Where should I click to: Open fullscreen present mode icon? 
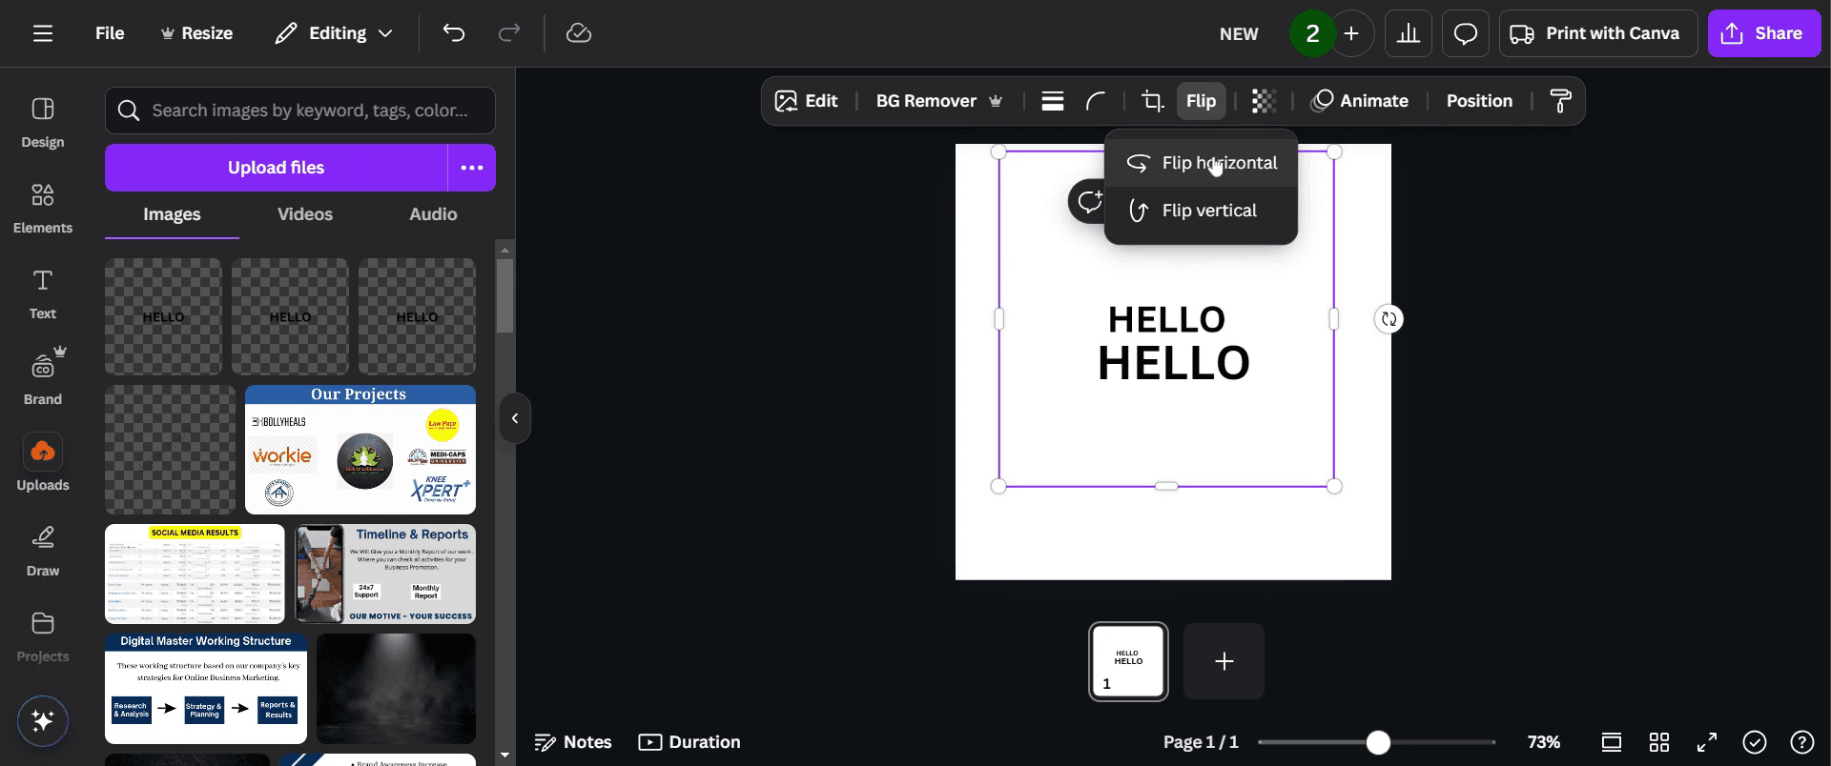coord(1707,742)
